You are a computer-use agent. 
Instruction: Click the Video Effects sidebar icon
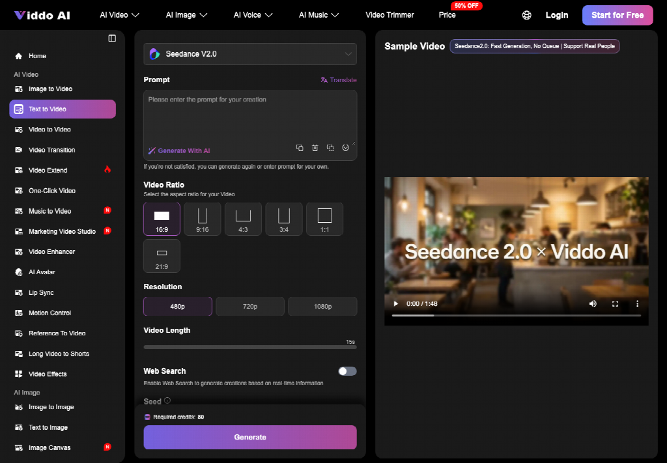[x=19, y=374]
